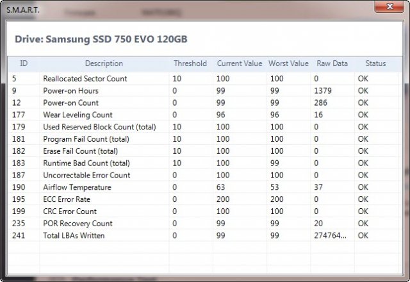The image size is (410, 282).
Task: Click the Current Value column header
Action: tap(240, 63)
